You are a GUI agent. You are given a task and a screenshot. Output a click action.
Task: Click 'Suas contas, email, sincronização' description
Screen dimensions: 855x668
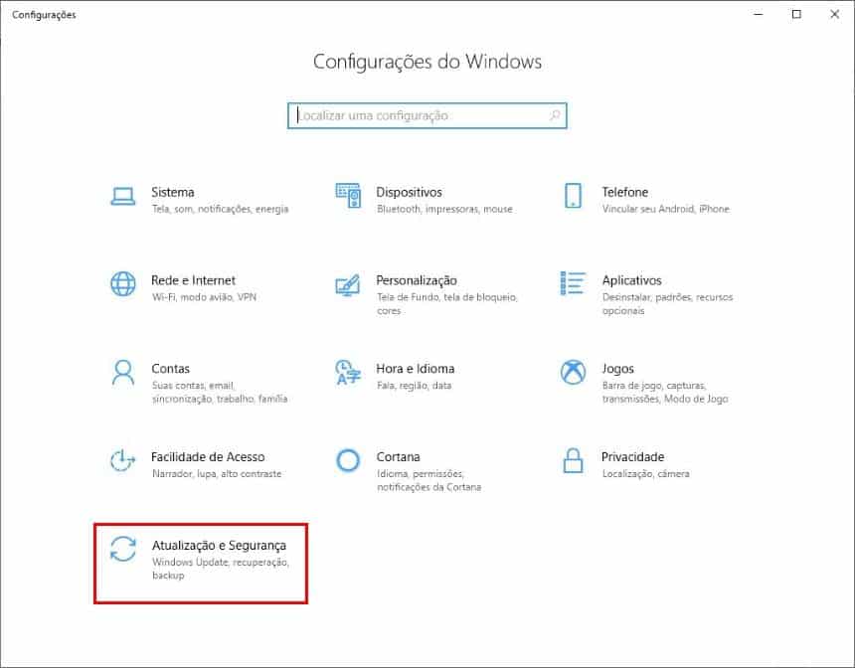click(x=220, y=392)
